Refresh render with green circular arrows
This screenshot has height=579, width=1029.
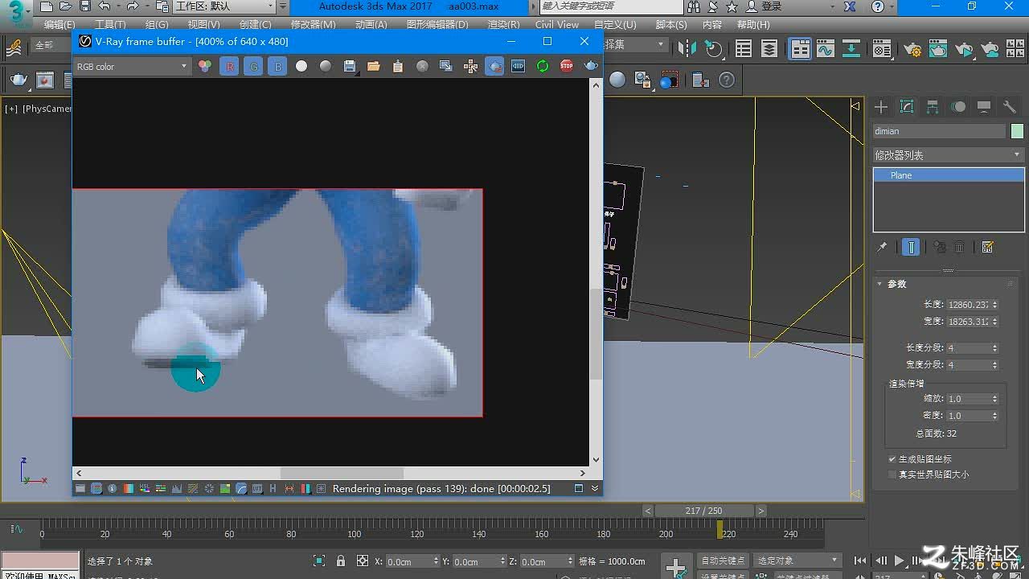click(x=543, y=67)
